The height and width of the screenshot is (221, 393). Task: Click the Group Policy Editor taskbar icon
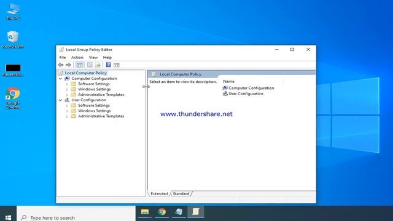[x=196, y=212]
